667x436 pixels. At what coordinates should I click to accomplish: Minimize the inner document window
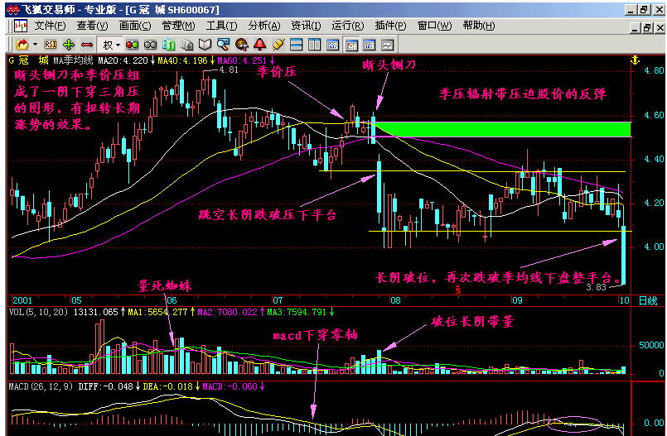coord(636,28)
